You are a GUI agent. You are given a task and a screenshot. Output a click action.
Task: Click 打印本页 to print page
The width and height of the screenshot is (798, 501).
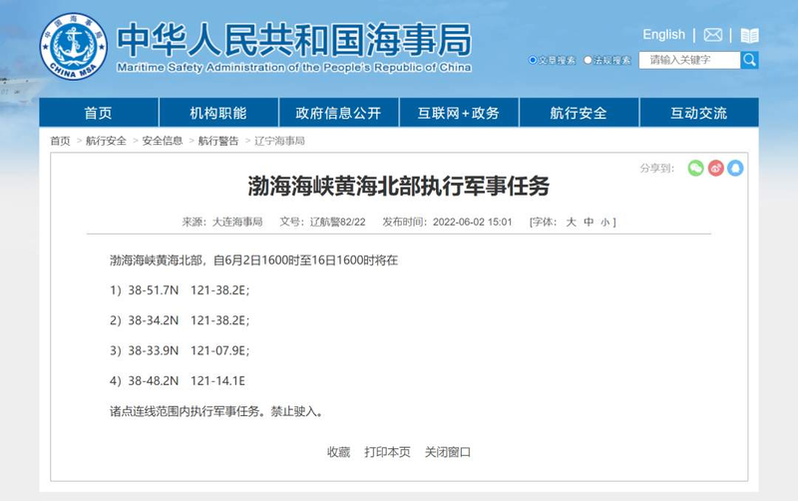pyautogui.click(x=387, y=451)
